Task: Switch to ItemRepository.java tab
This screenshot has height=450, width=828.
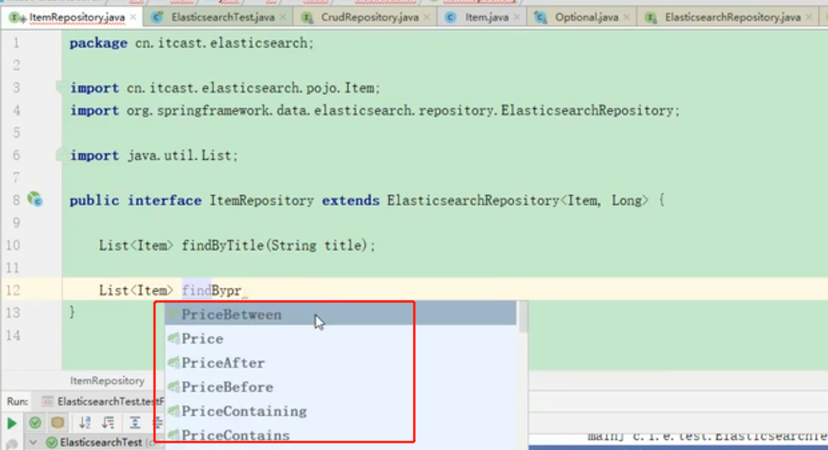Action: coord(77,17)
